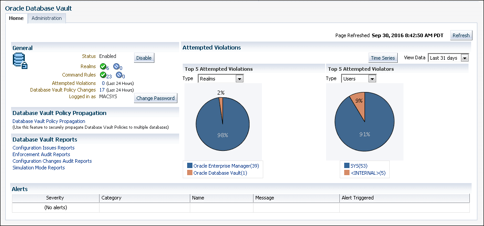Open Configuration Issues Reports link

coord(43,148)
